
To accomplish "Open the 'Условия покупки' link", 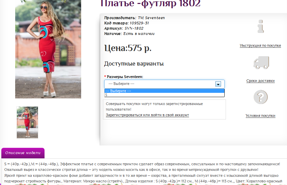I will coord(260,116).
